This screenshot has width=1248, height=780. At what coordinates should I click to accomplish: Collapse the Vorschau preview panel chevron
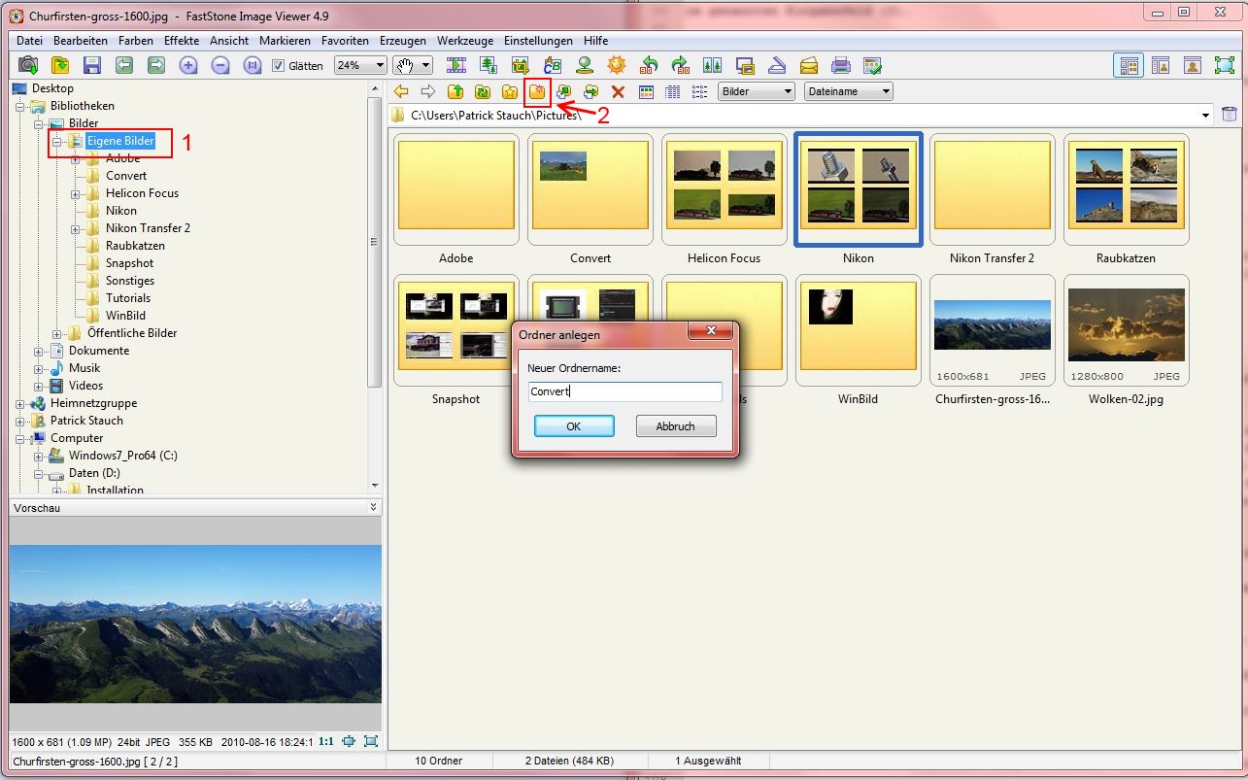click(x=374, y=507)
